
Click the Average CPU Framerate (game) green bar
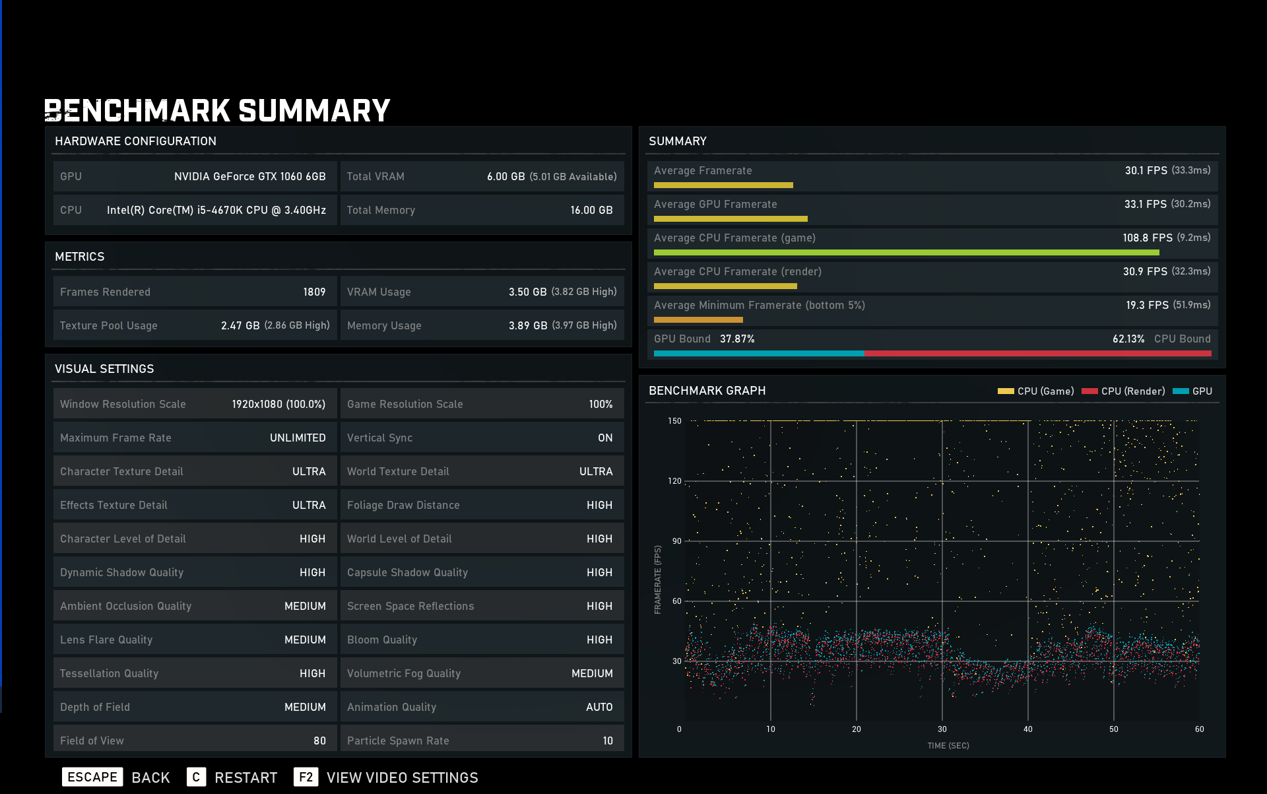906,253
